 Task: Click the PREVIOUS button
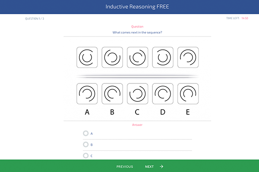(x=125, y=166)
